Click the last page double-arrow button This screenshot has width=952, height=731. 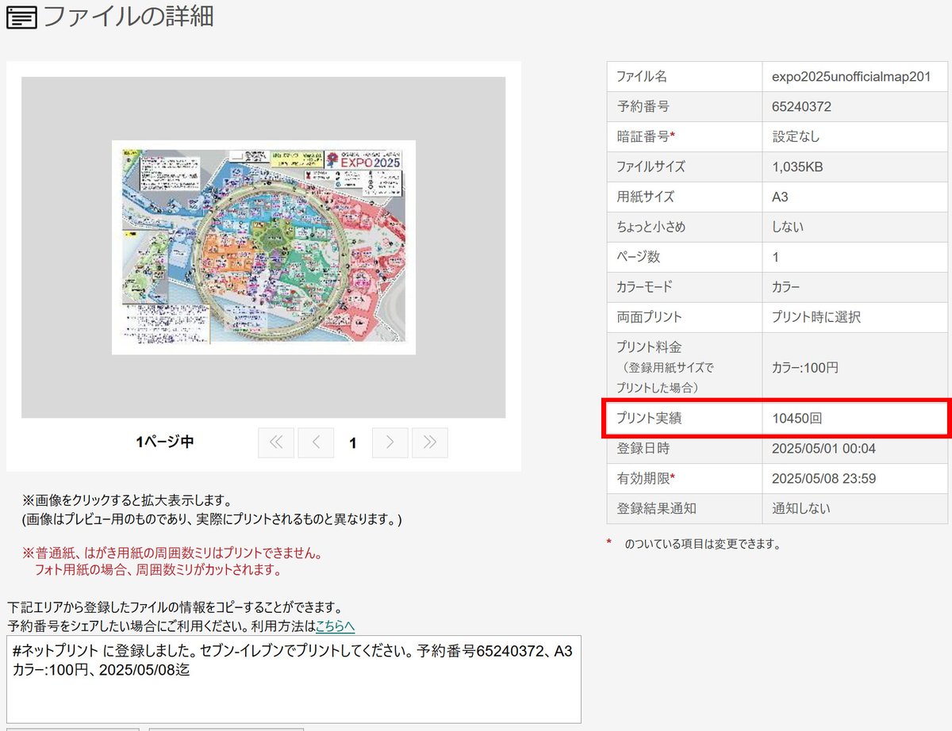click(430, 443)
